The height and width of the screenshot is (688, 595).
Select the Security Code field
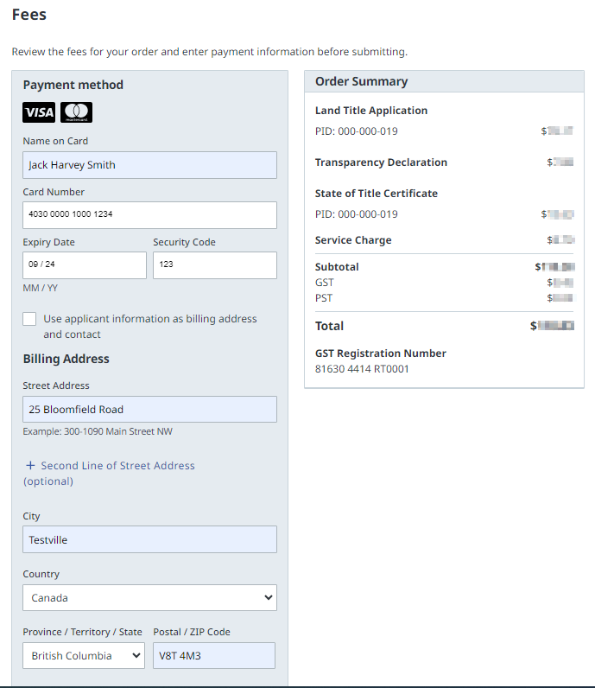[214, 264]
